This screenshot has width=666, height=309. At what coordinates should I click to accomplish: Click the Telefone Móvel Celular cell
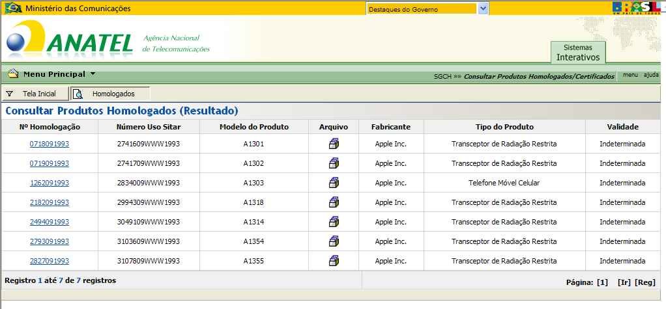click(504, 183)
